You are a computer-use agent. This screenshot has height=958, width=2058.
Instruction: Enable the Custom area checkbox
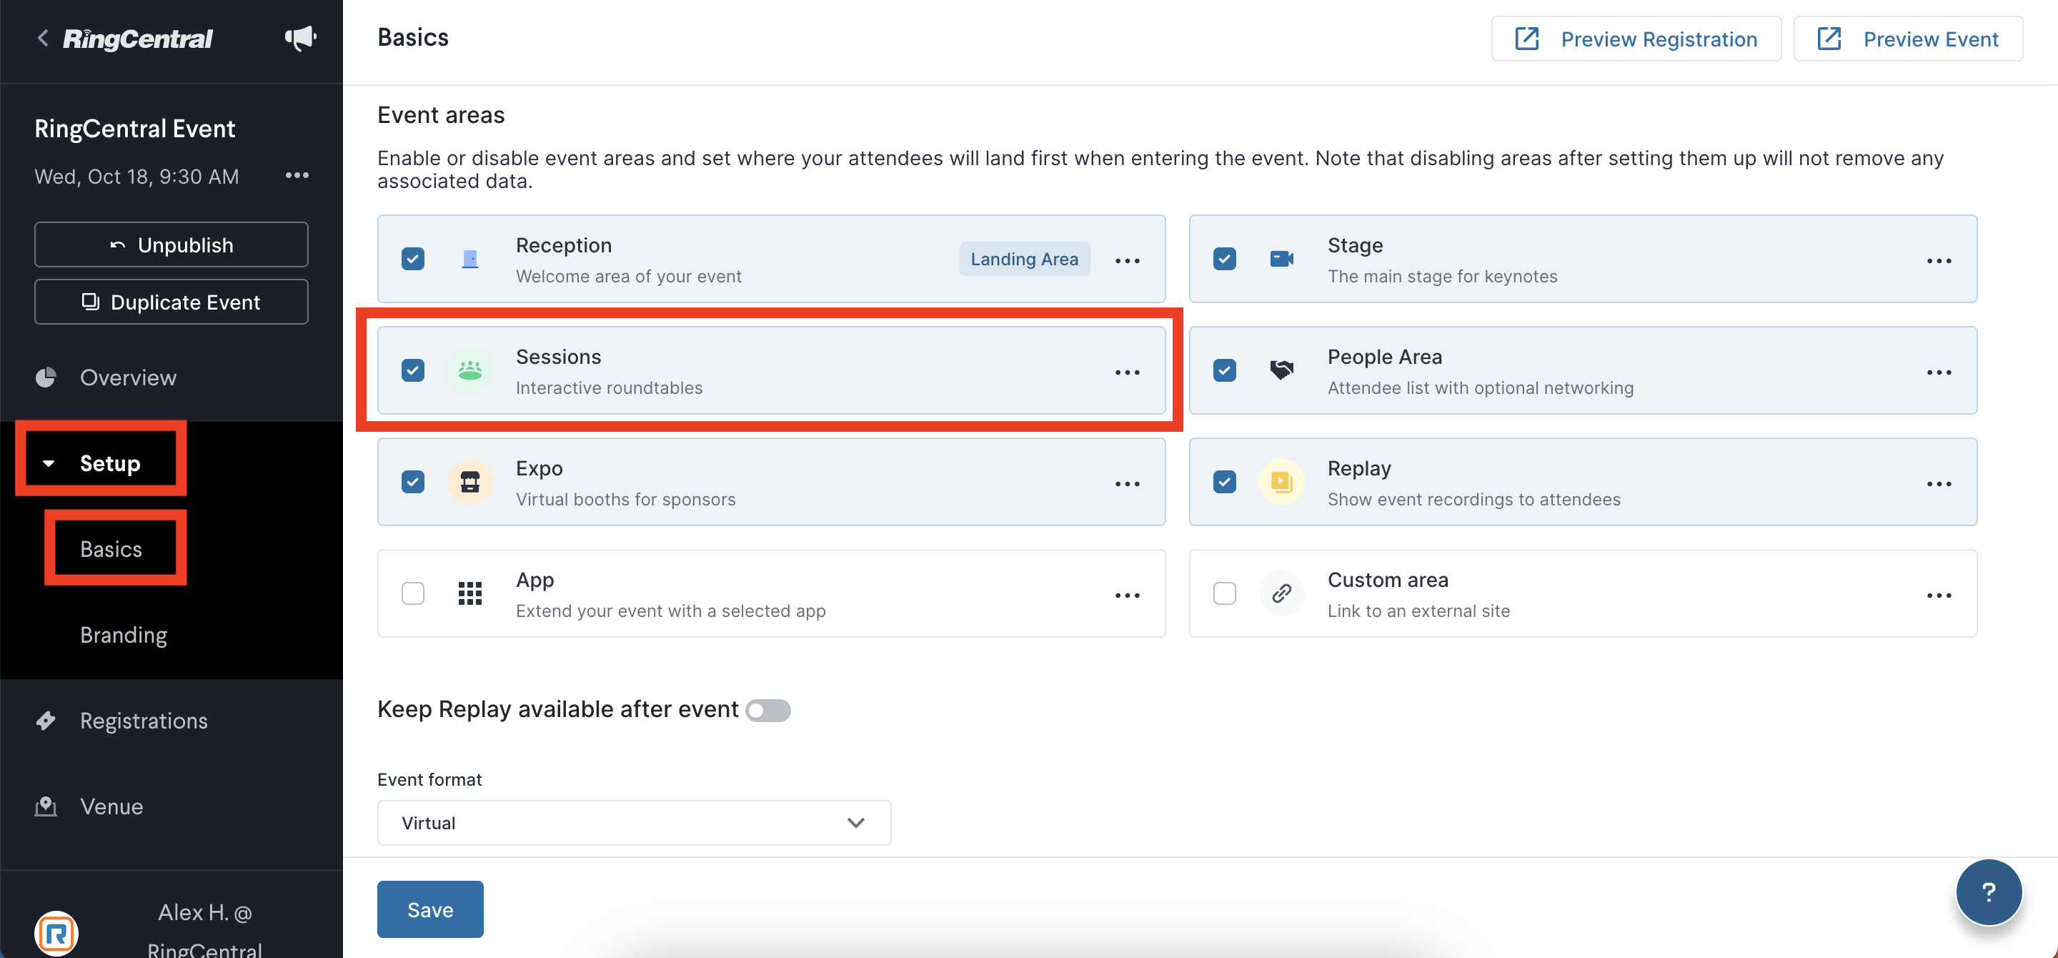click(1225, 593)
